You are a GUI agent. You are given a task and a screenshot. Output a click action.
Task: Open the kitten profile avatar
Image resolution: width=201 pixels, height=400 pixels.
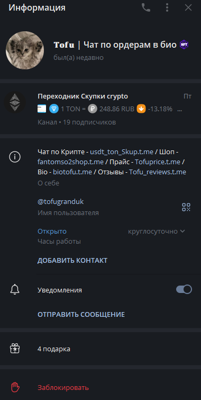pos(25,50)
